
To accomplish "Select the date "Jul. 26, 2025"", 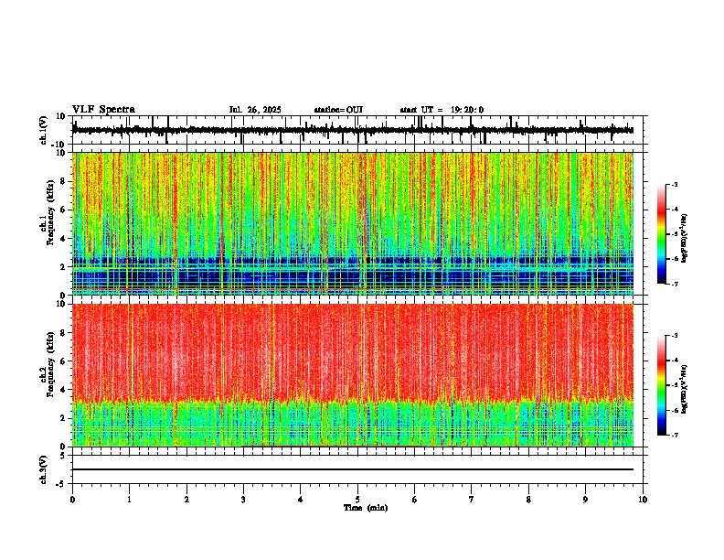I will coord(255,110).
